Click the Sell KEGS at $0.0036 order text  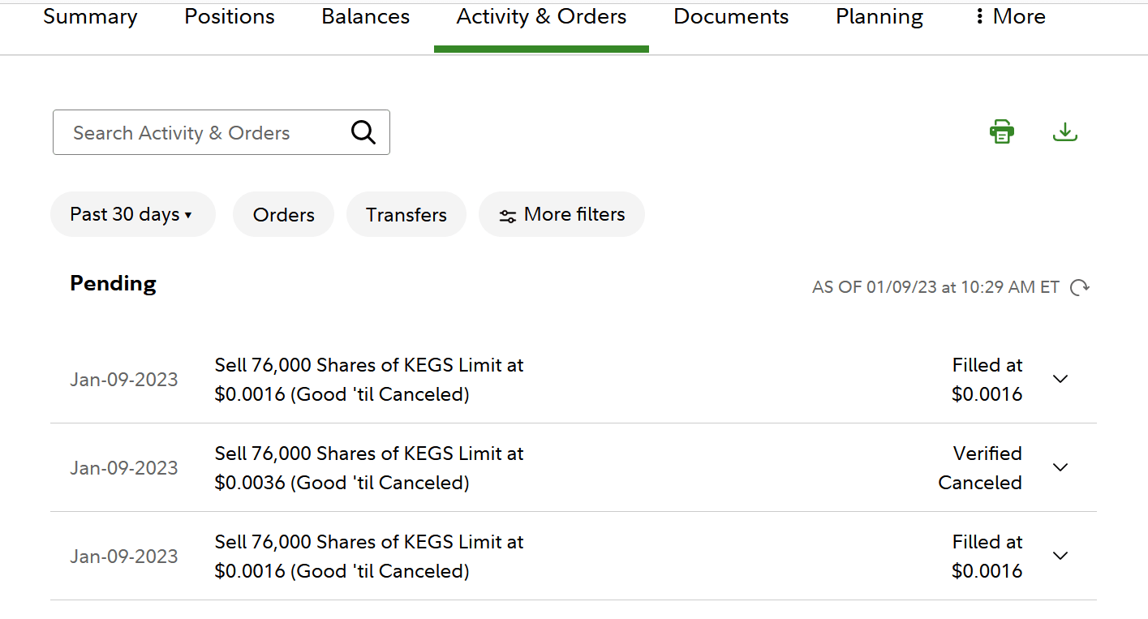pos(369,468)
